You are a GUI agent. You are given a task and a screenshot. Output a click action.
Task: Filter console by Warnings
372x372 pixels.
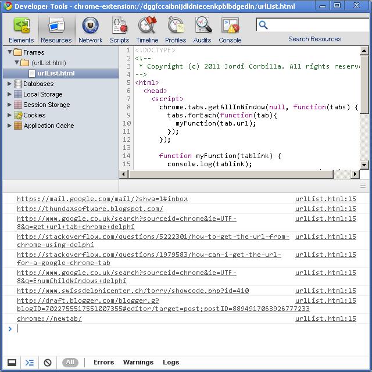tap(138, 362)
